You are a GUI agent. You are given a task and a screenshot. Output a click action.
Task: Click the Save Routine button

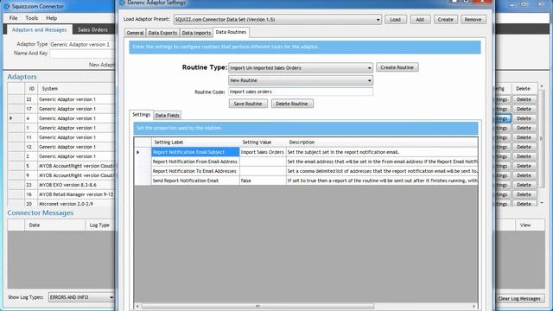point(248,104)
